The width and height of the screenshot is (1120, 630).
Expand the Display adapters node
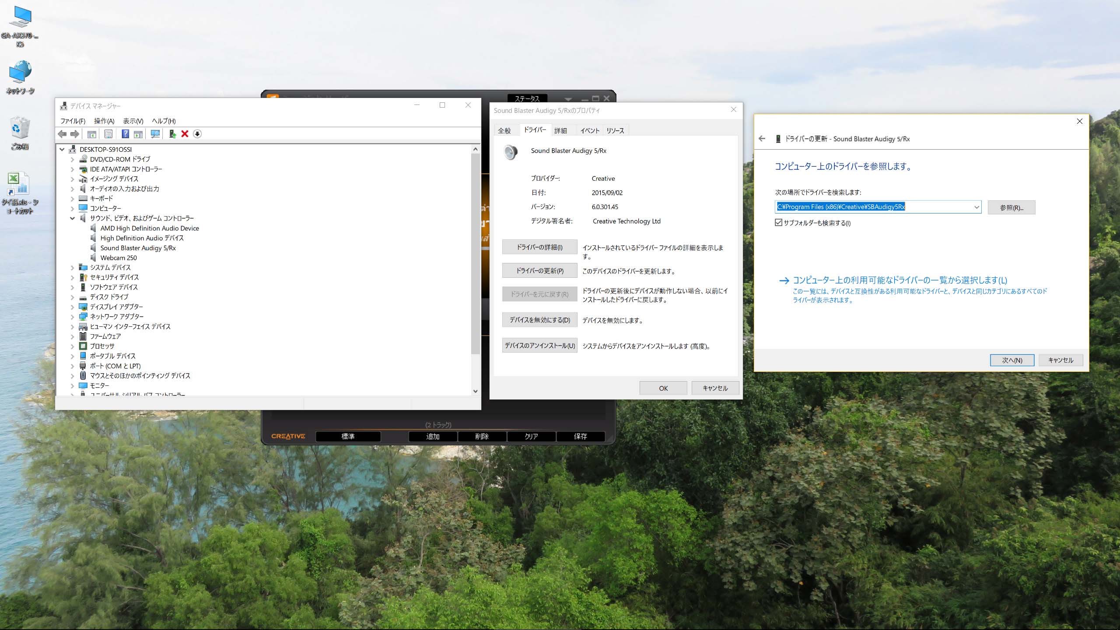tap(73, 307)
